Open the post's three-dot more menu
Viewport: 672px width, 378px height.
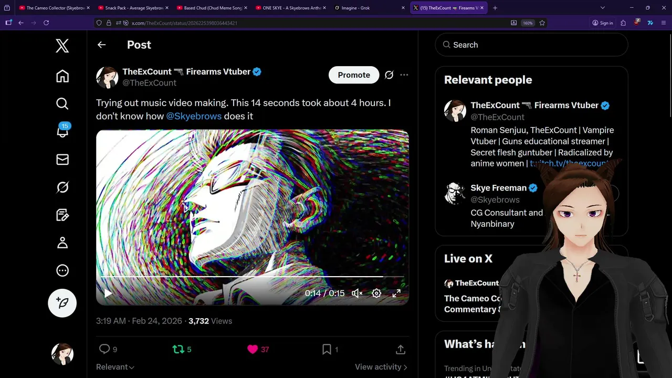[x=404, y=75]
